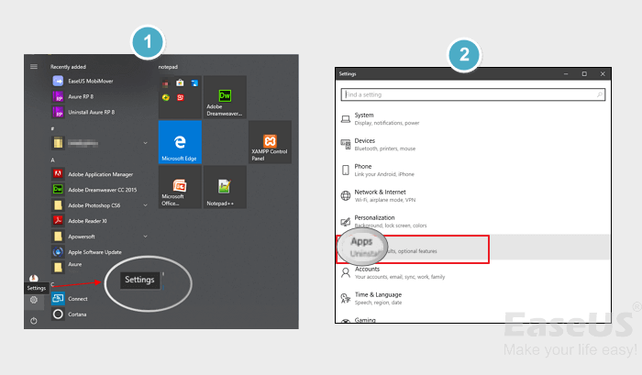Open the Microsoft Office tile

pyautogui.click(x=180, y=187)
